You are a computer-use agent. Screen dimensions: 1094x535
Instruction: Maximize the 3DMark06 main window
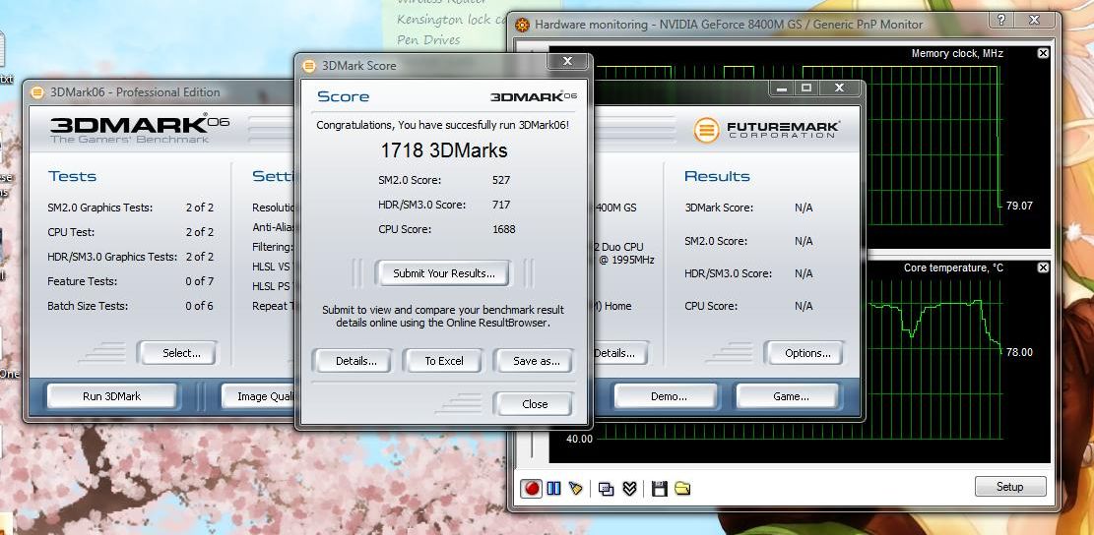(806, 89)
